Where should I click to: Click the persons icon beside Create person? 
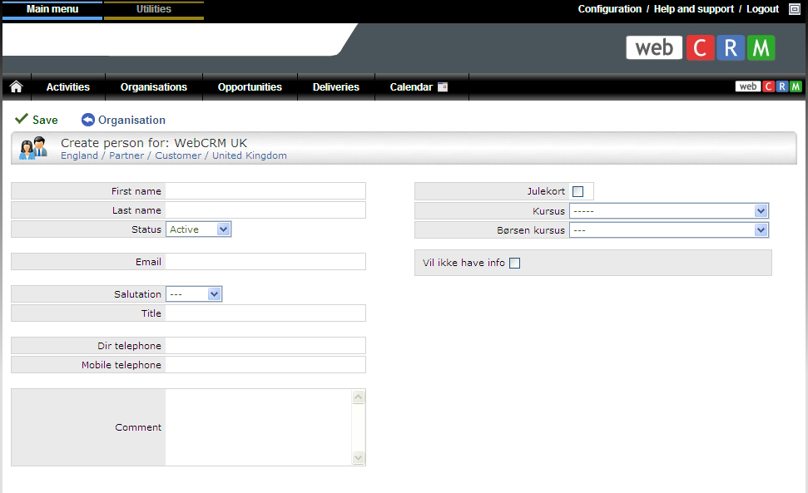[33, 148]
